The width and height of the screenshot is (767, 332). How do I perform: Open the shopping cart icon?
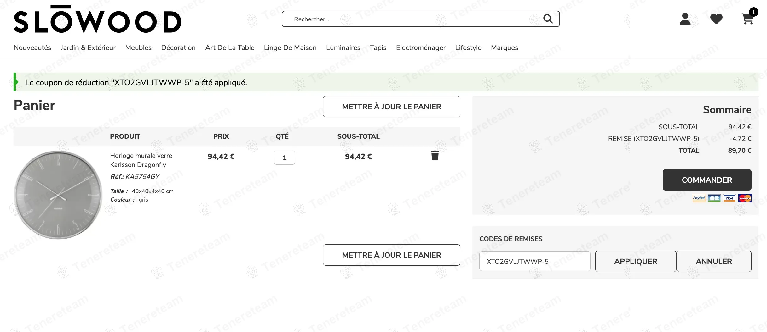(748, 18)
